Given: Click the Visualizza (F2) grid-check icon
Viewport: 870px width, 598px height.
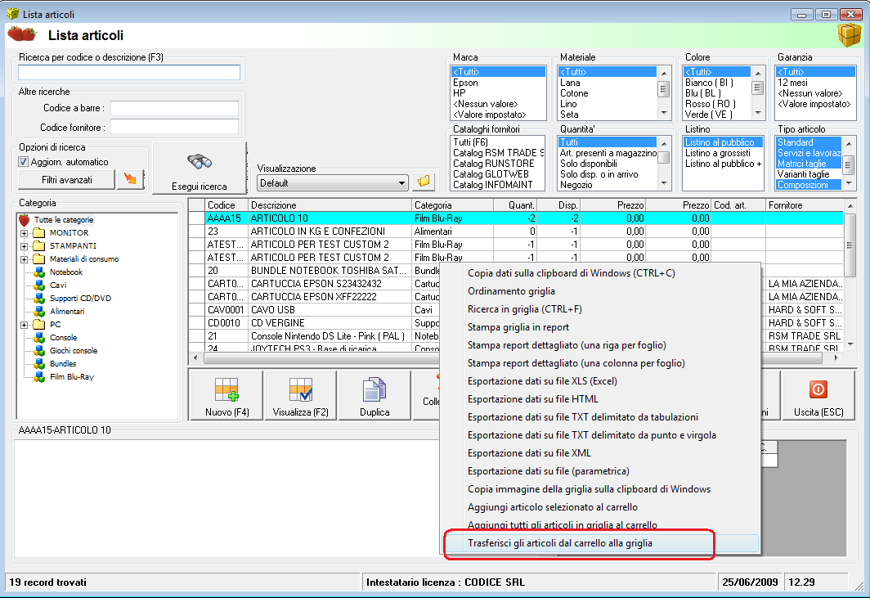Looking at the screenshot, I should click(x=301, y=389).
